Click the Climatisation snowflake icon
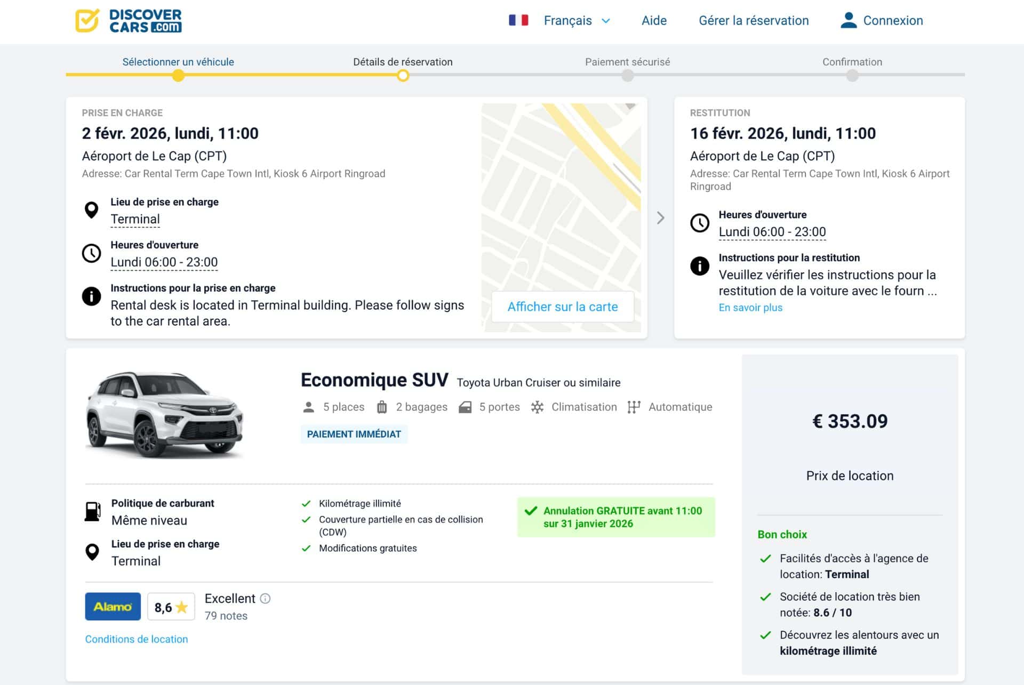Screen dimensions: 1024x685 tap(537, 407)
